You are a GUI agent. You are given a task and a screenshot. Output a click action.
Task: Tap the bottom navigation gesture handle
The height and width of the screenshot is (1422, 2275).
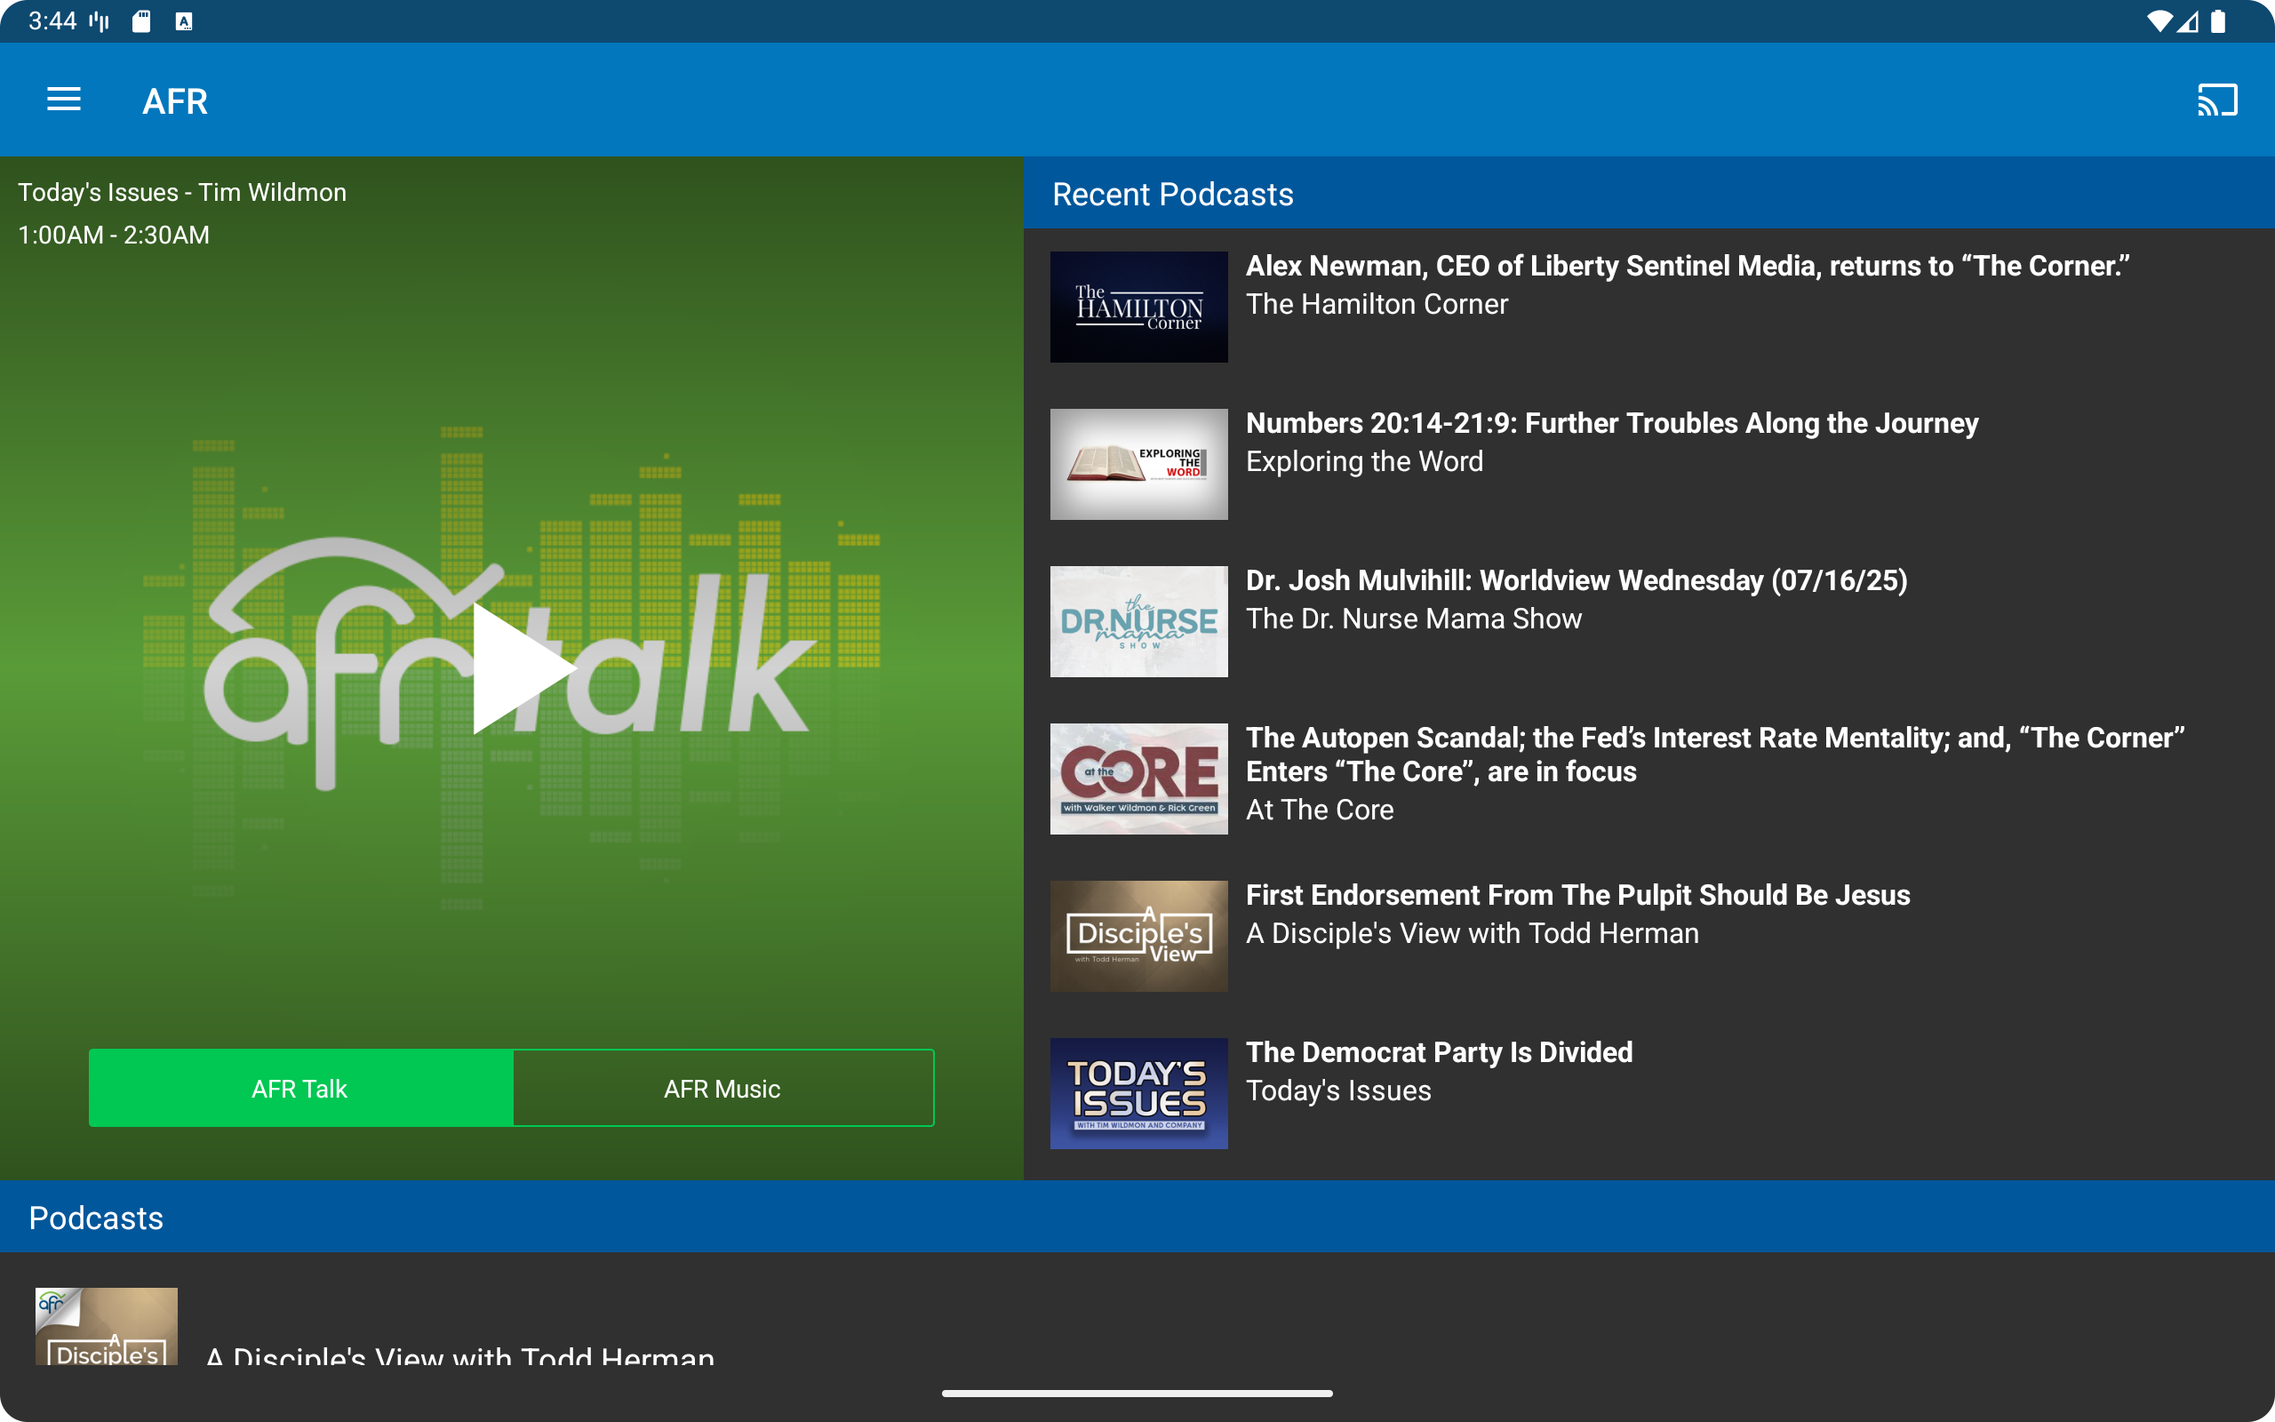click(1137, 1394)
